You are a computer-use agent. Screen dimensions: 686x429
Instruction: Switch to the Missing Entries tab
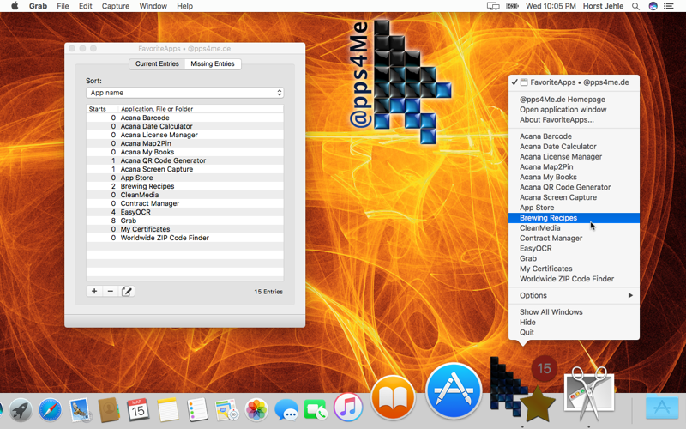(x=213, y=63)
